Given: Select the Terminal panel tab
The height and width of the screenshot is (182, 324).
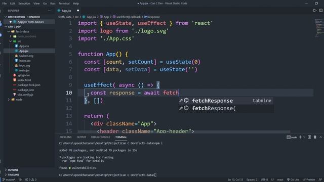Looking at the screenshot, I should coord(121,137).
